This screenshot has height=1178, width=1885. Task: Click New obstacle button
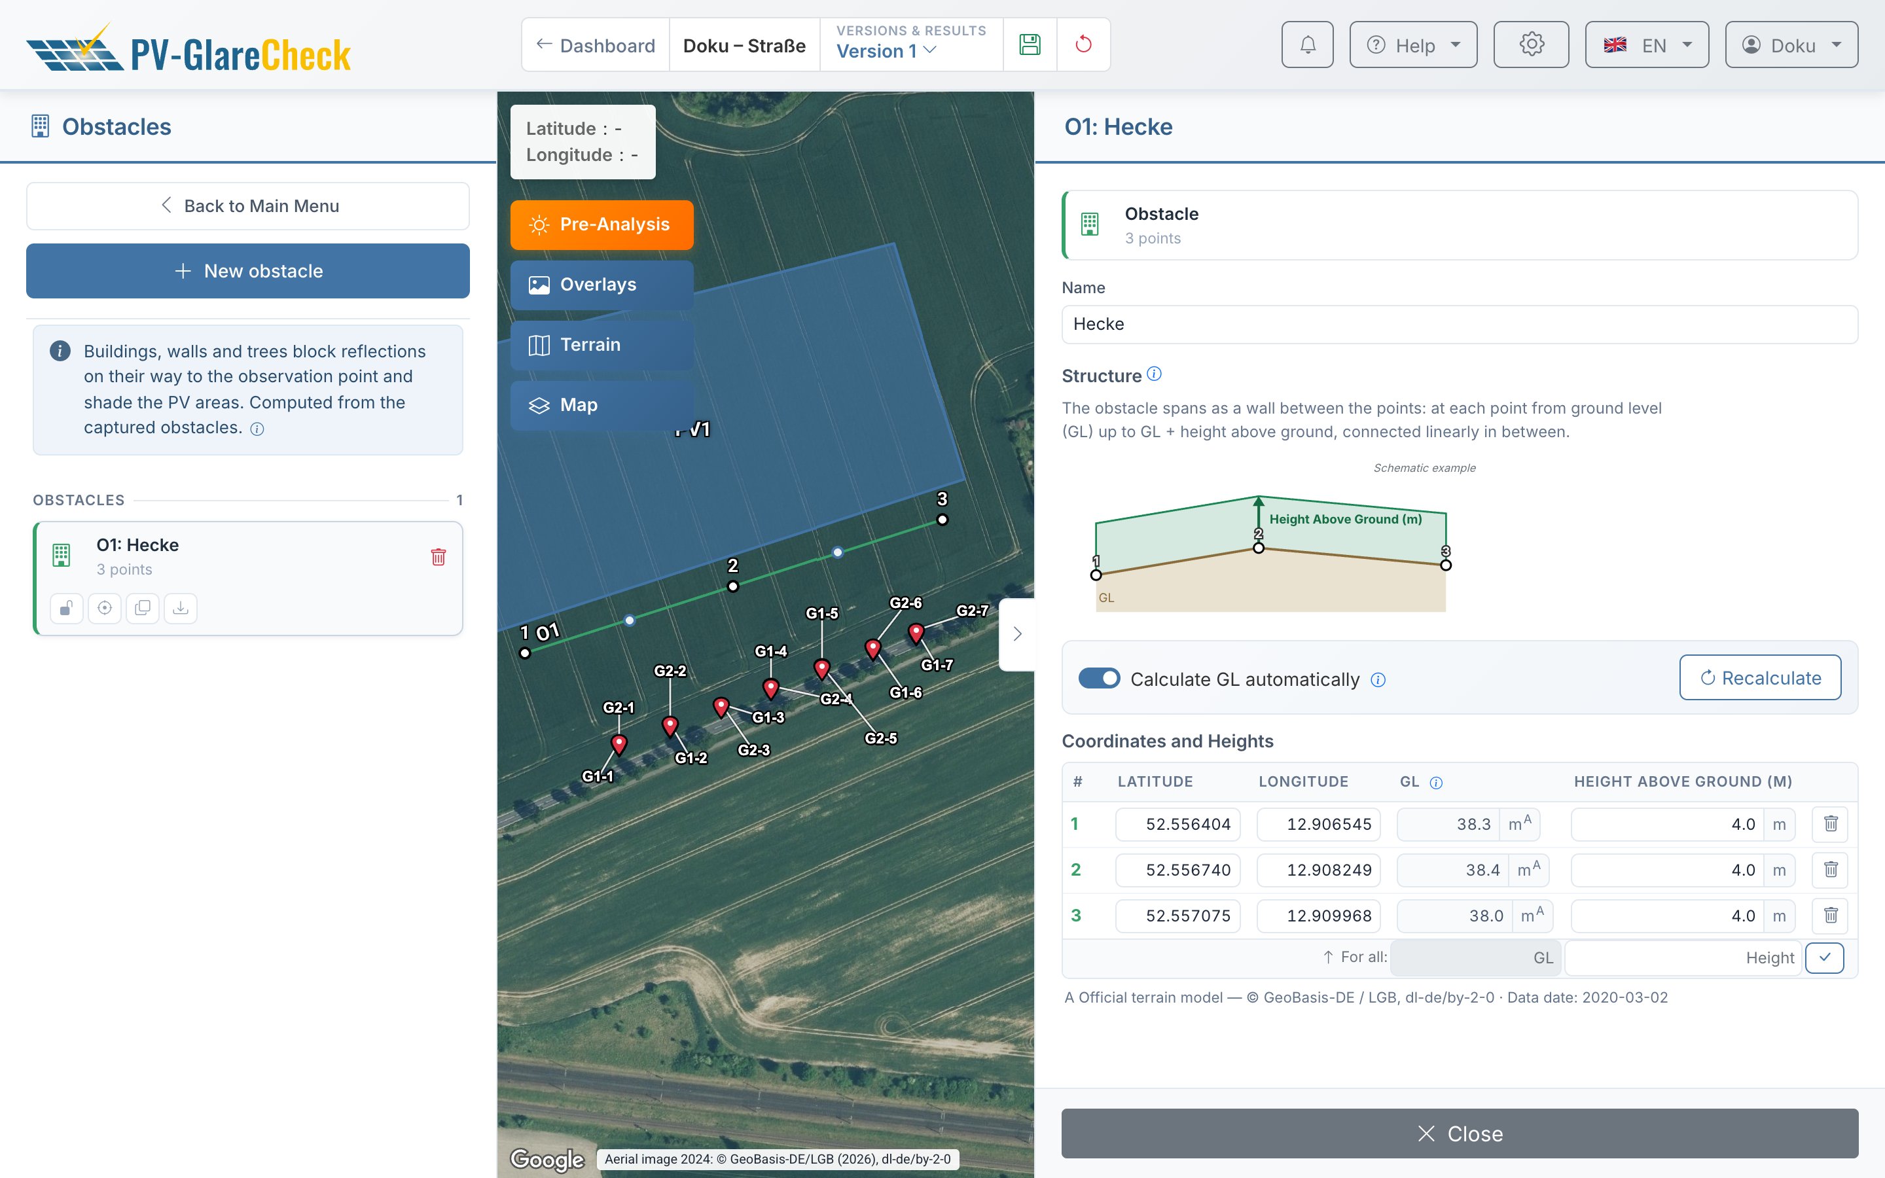247,271
